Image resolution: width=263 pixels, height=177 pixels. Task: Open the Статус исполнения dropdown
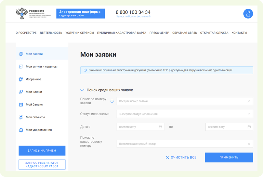(x=184, y=114)
